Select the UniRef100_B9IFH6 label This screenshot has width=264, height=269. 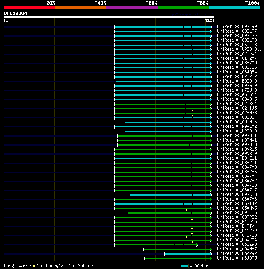click(x=237, y=213)
